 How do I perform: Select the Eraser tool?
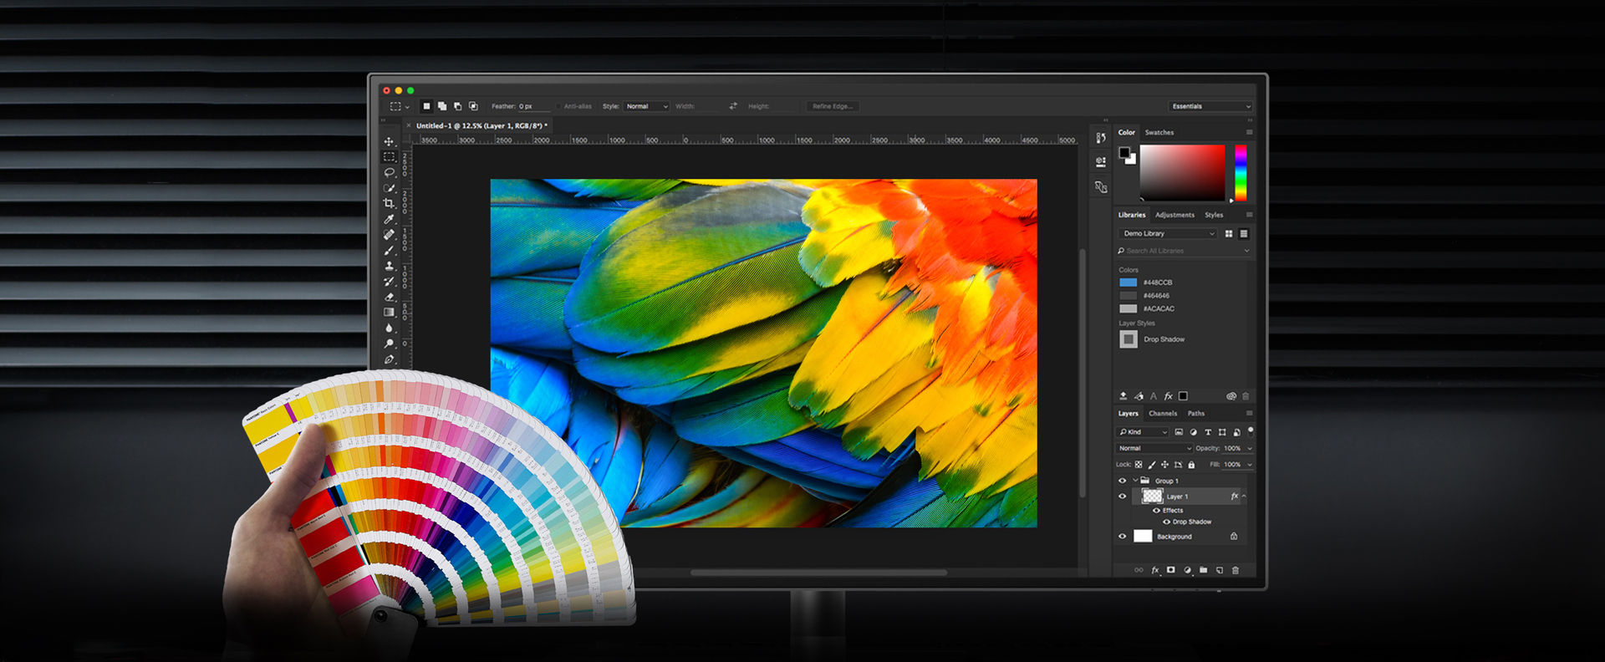[x=389, y=297]
